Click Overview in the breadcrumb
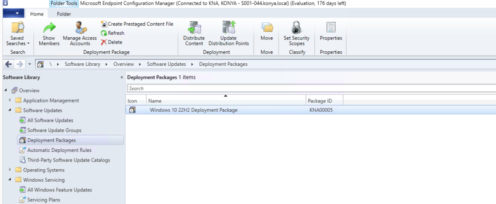The height and width of the screenshot is (204, 496). 124,64
